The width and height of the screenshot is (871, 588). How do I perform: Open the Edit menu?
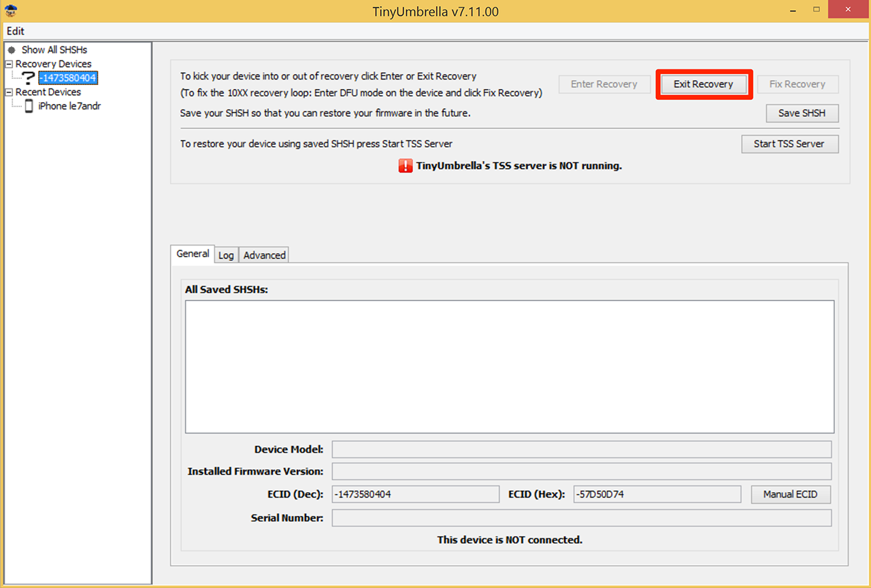click(15, 31)
